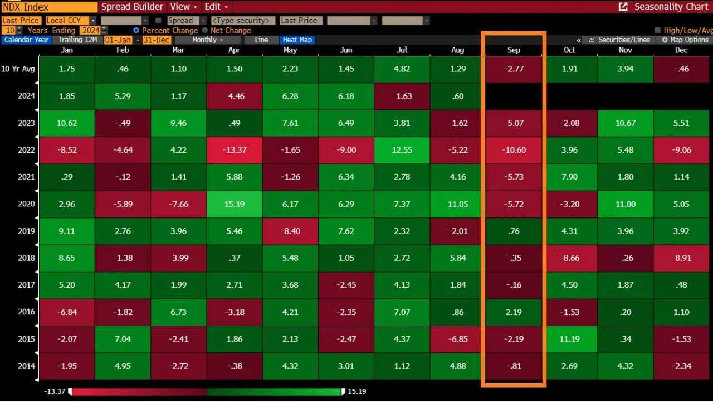Switch to Calendar Year mode
The image size is (713, 402).
pos(26,40)
